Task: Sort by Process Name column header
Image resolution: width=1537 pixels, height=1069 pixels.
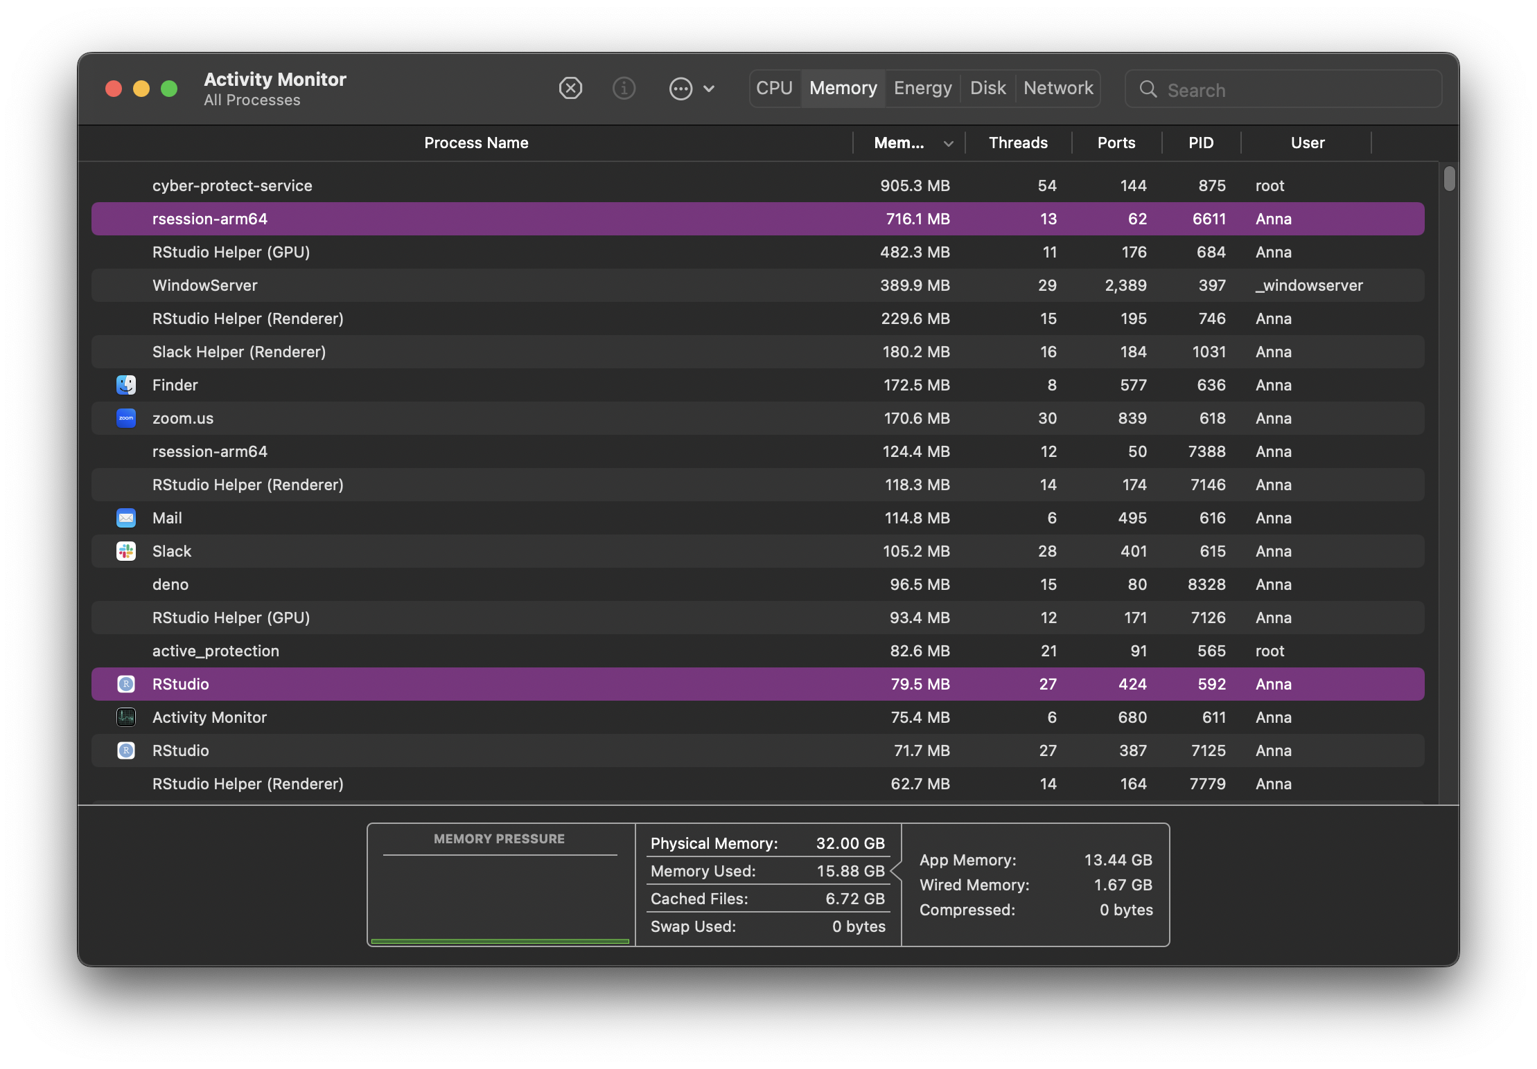Action: pyautogui.click(x=476, y=143)
